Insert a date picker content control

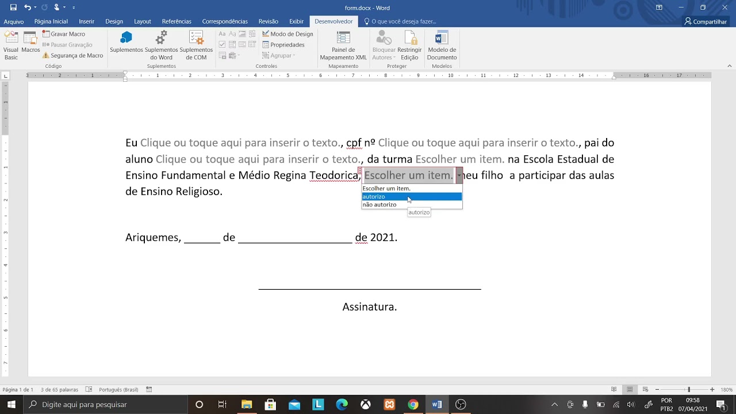pos(252,45)
